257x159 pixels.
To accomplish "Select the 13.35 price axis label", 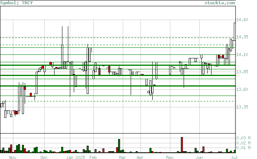I will (x=242, y=107).
